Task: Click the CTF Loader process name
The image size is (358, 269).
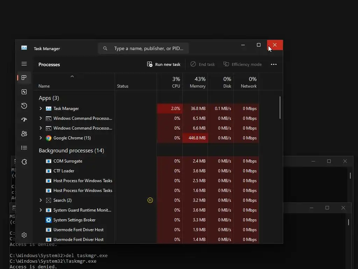Action: (x=64, y=171)
